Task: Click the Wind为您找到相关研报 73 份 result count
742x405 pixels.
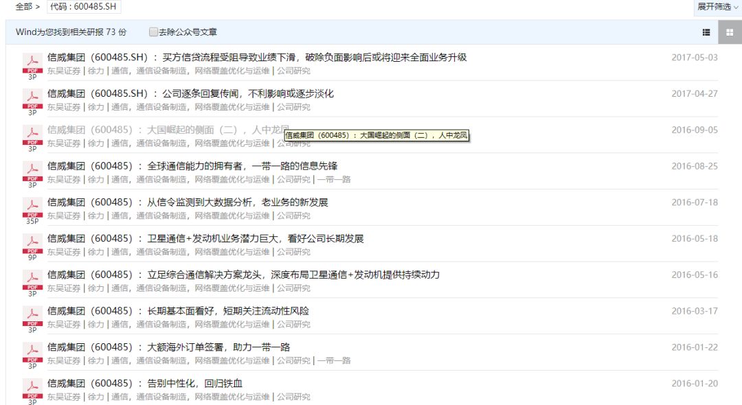Action: tap(71, 32)
